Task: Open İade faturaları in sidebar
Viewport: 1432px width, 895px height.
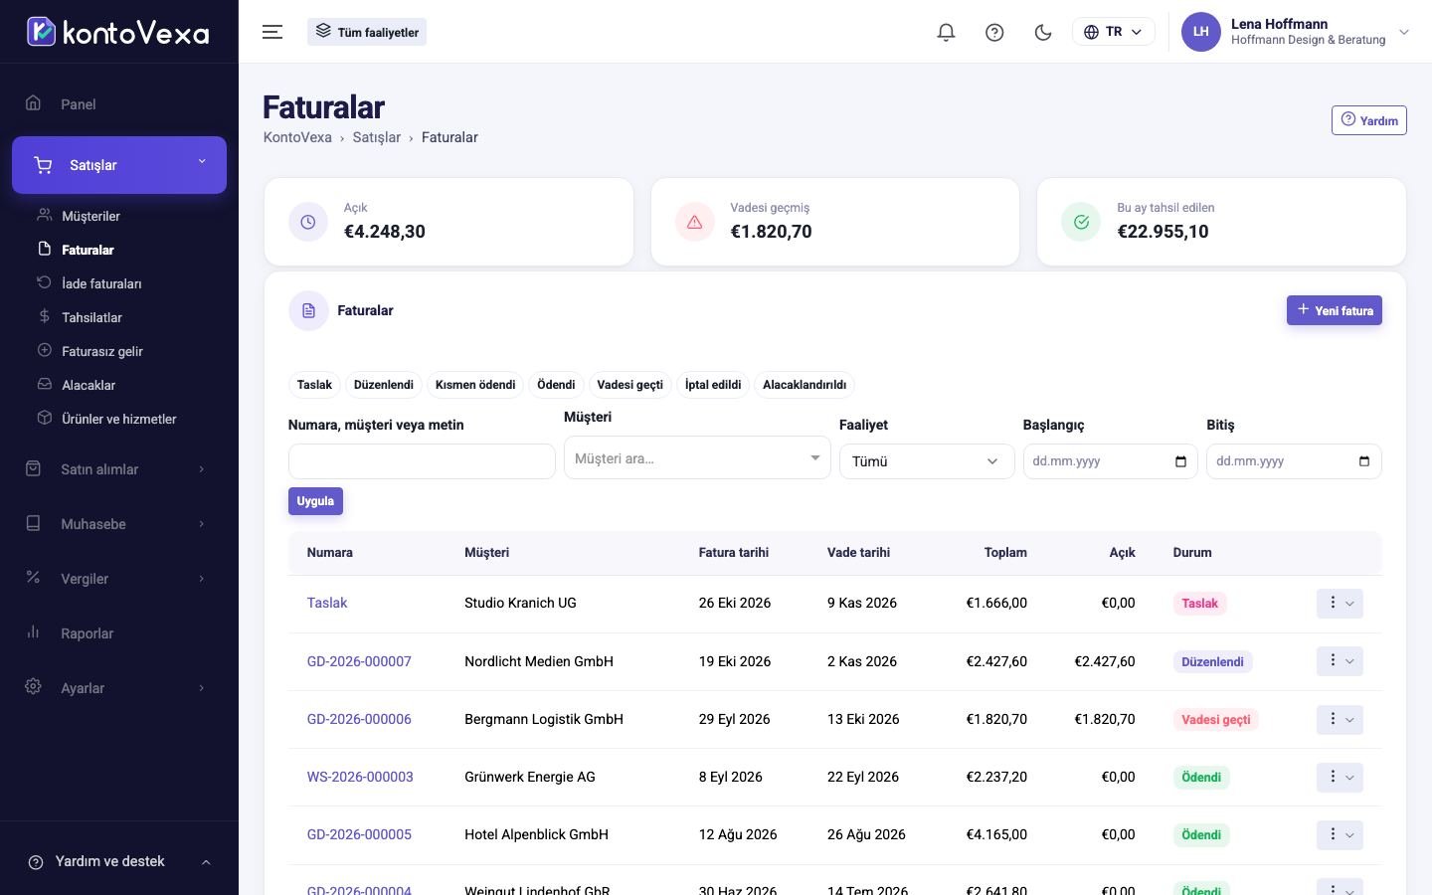Action: pyautogui.click(x=101, y=283)
